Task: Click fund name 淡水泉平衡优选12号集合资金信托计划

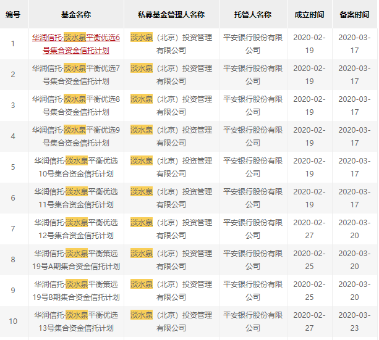Action: click(x=76, y=229)
